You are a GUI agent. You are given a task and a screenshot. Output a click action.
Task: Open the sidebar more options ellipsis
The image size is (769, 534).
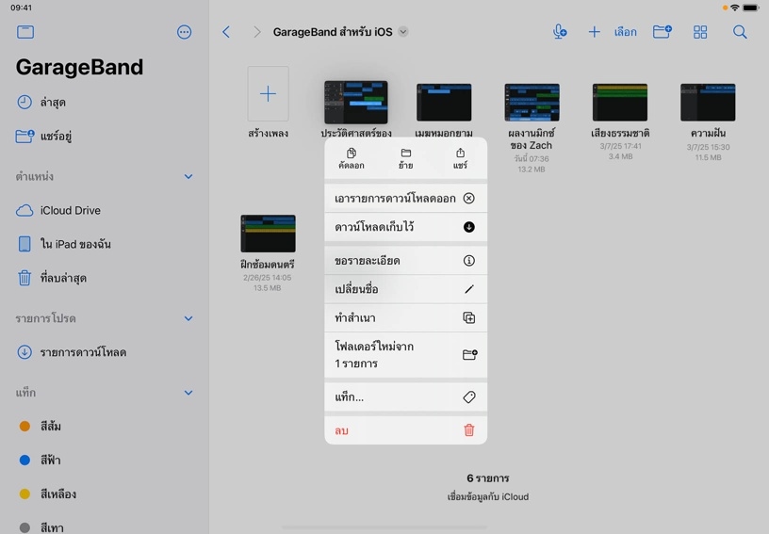click(x=184, y=32)
